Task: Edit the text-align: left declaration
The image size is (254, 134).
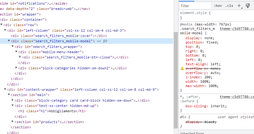Action: [203, 64]
